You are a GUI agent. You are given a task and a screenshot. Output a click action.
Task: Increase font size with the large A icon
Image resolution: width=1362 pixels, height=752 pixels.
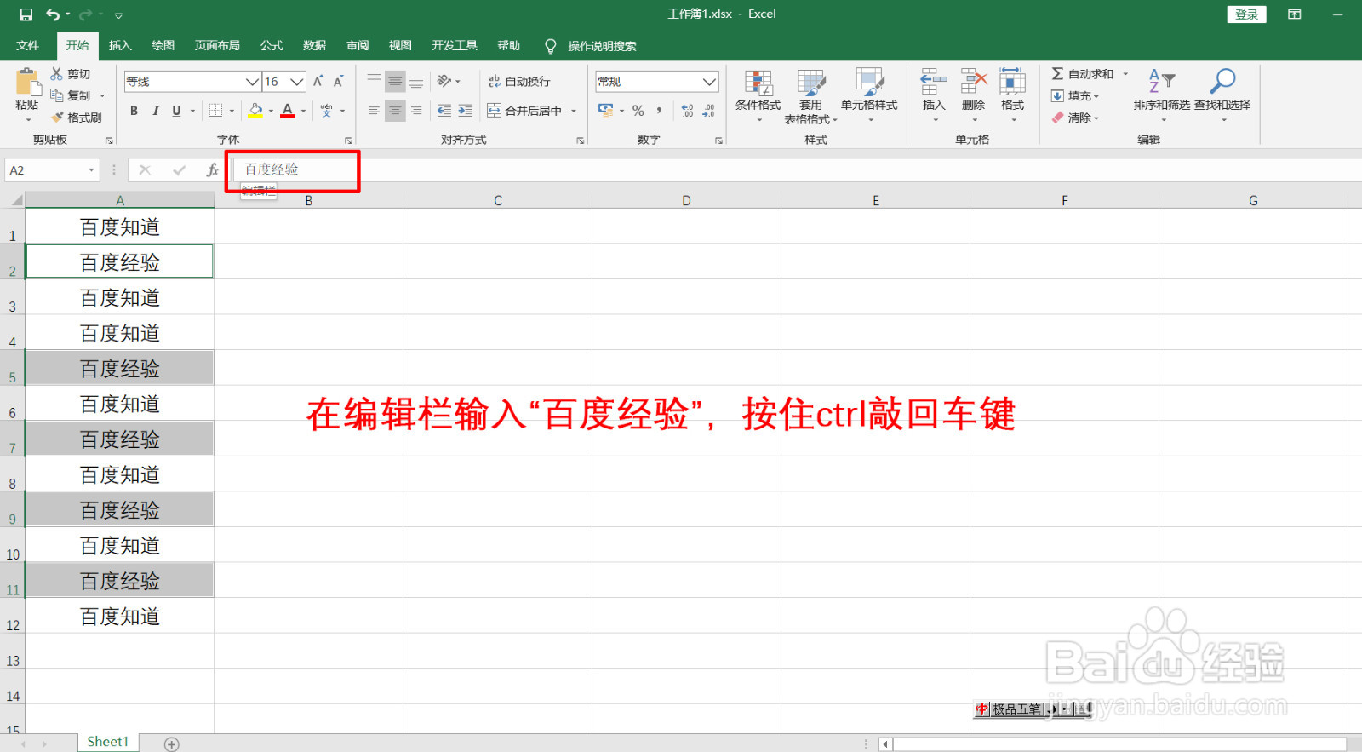318,82
